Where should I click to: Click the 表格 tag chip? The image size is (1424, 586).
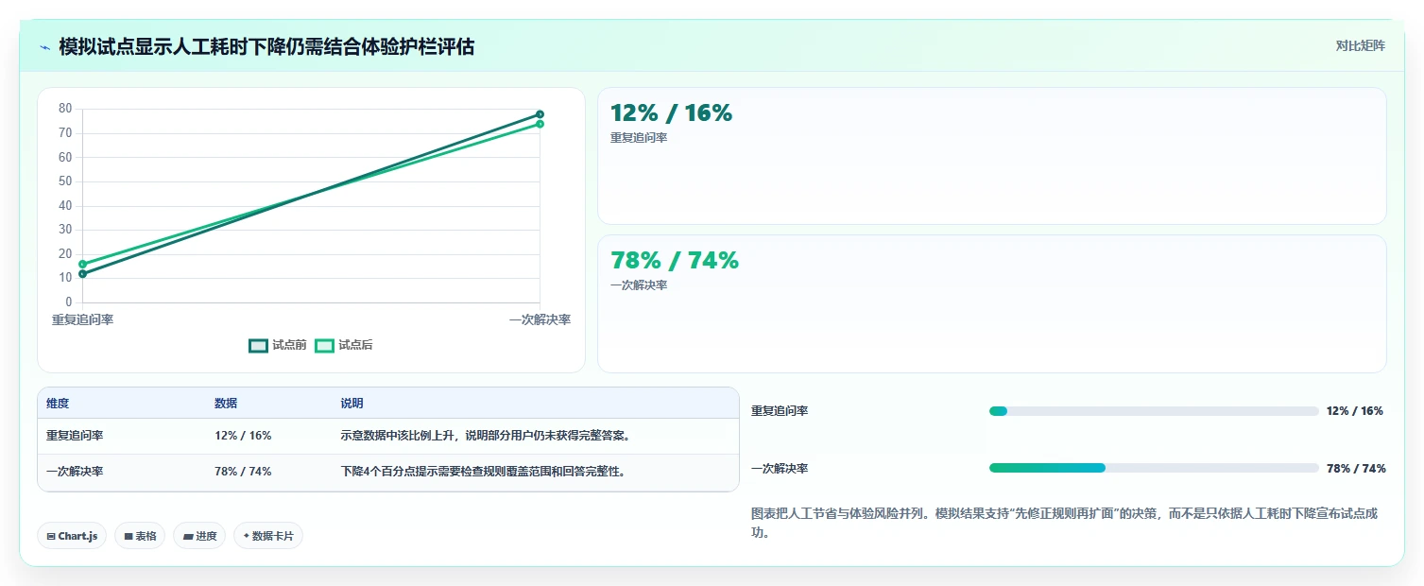click(140, 536)
